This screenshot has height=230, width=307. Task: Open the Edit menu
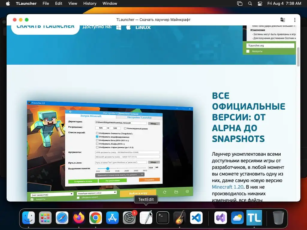click(x=58, y=4)
